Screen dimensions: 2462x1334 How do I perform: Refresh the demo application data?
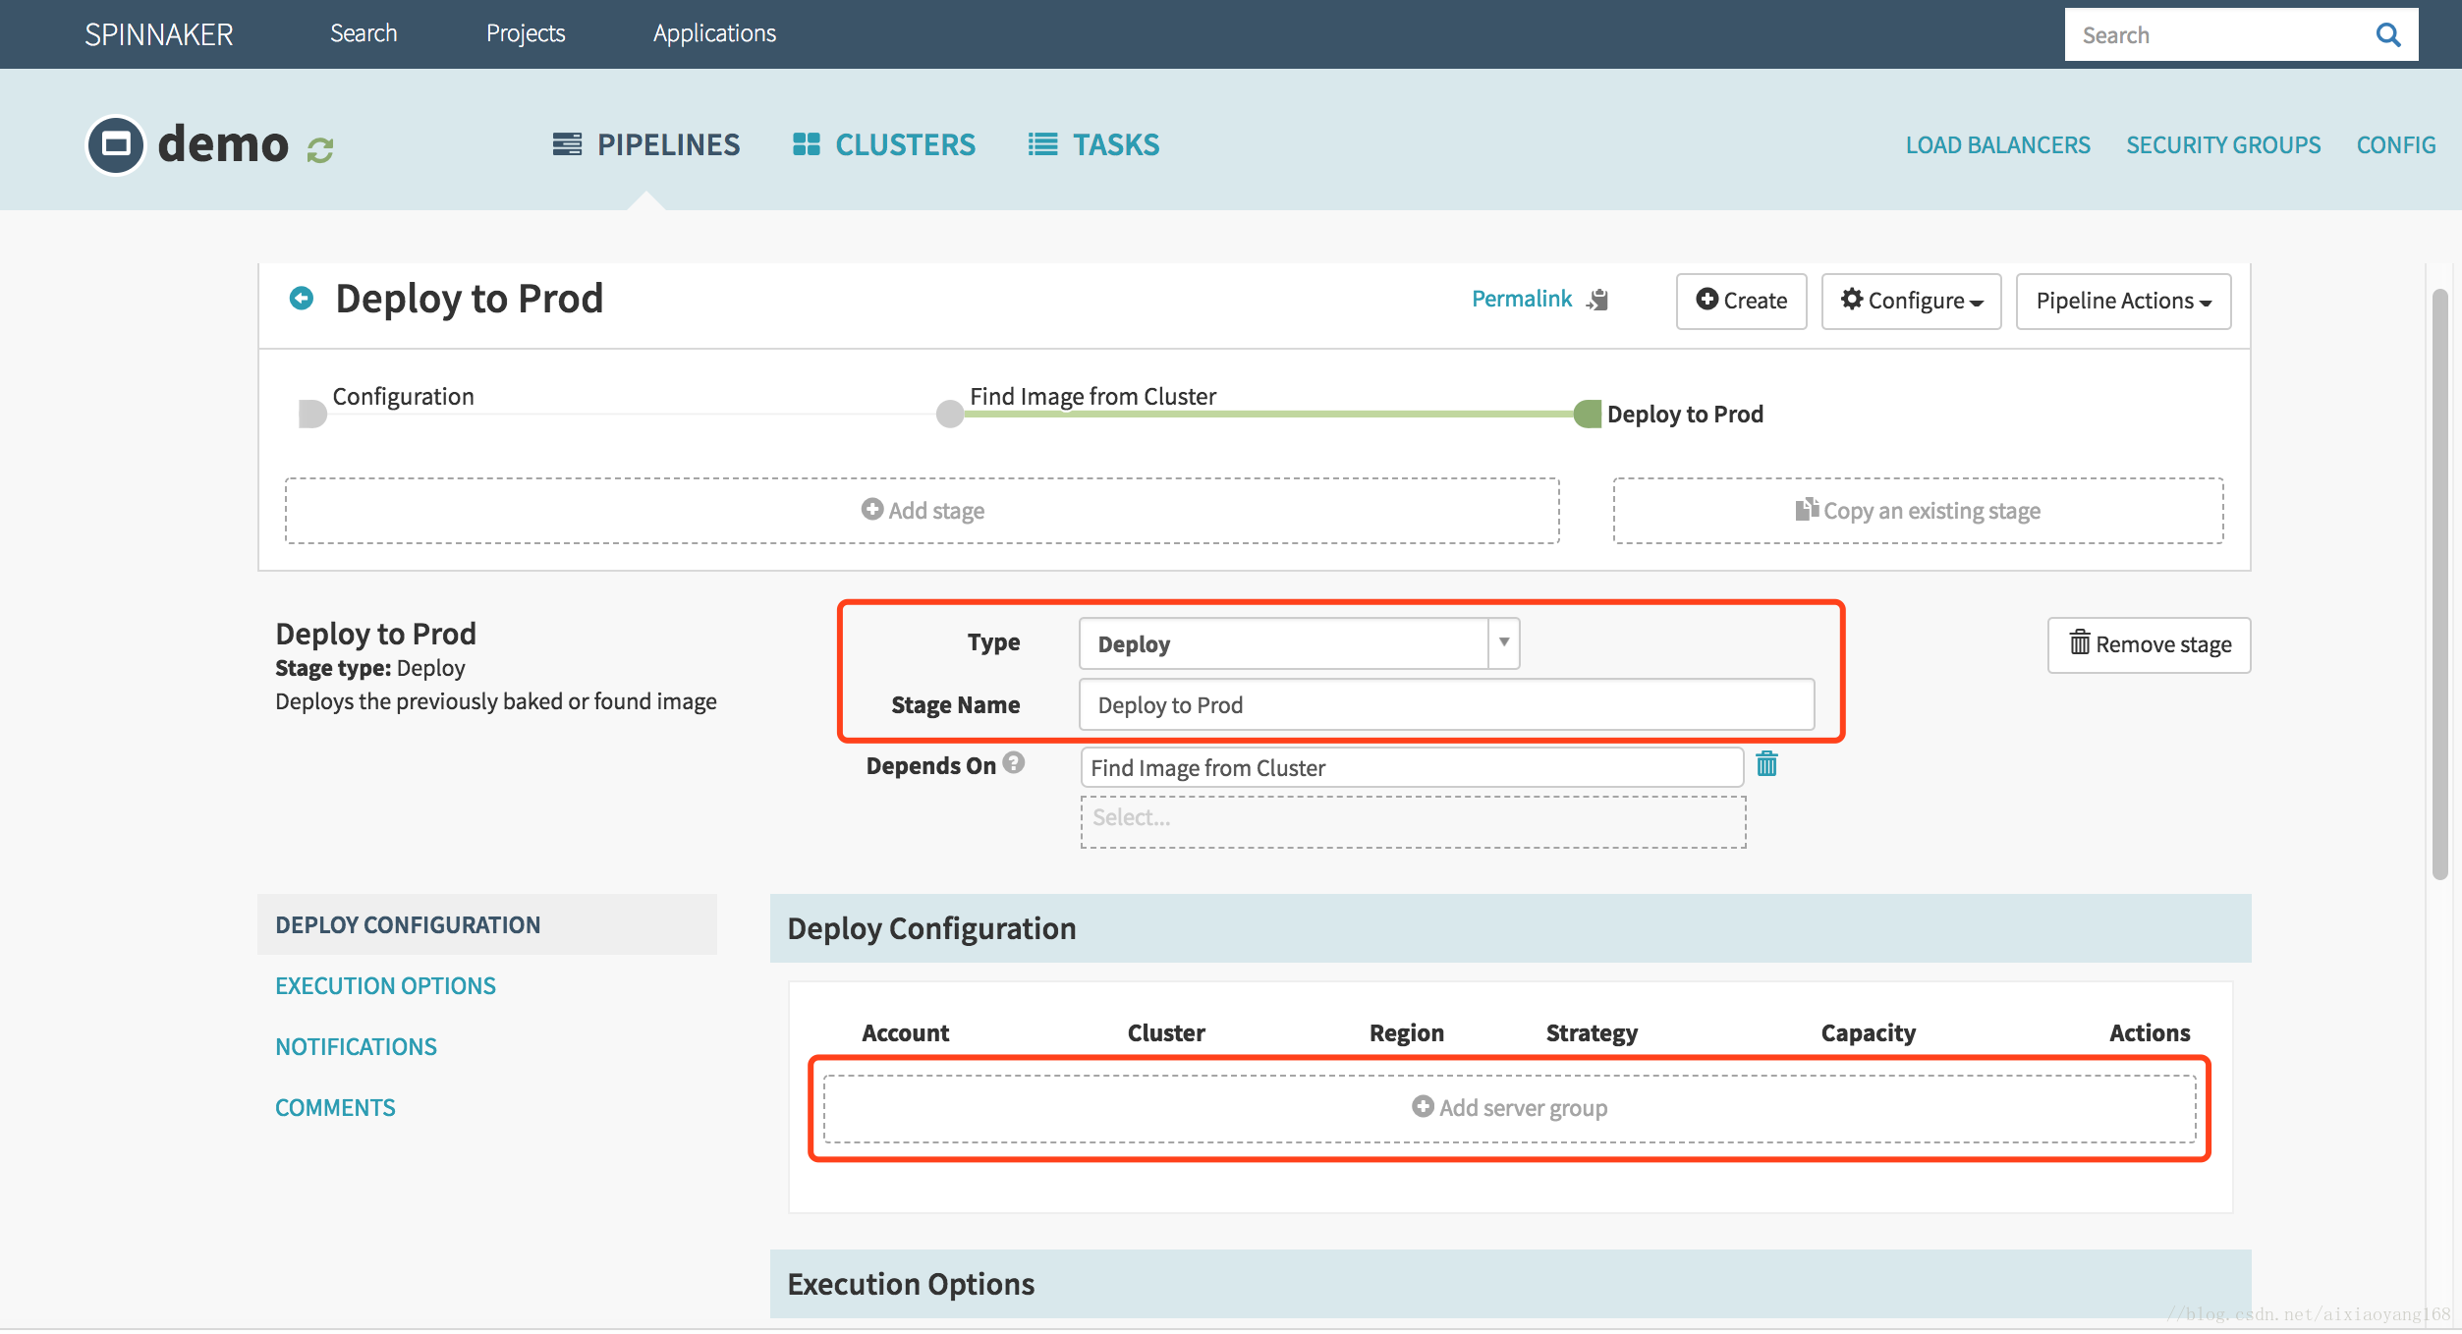point(320,150)
